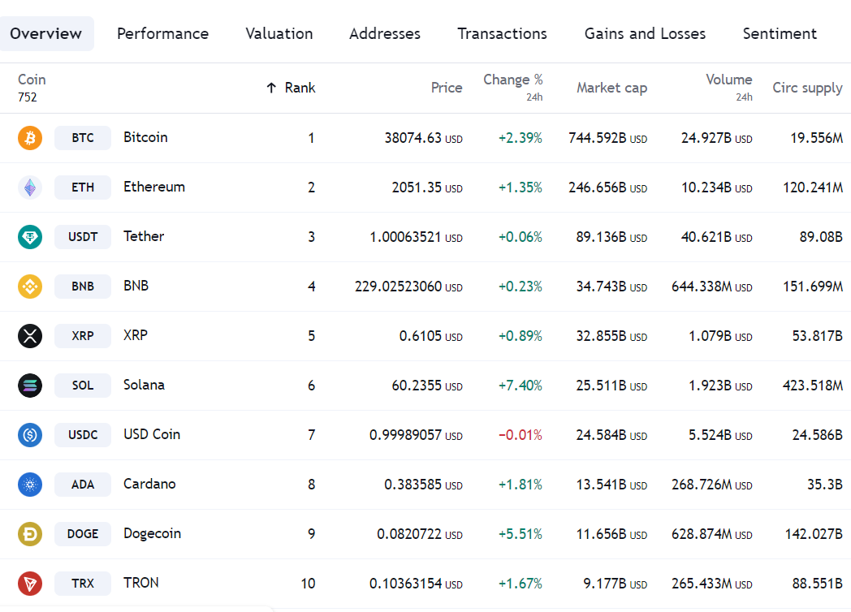Open the Transactions tab
The width and height of the screenshot is (851, 612).
(502, 33)
